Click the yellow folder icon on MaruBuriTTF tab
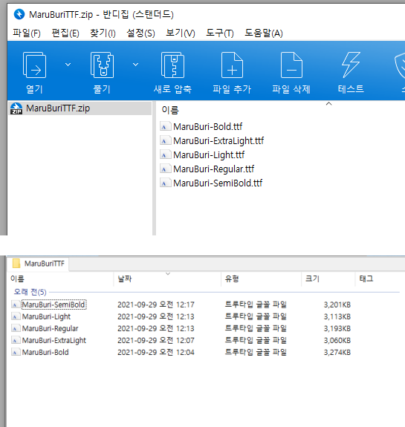The height and width of the screenshot is (427, 405). 16,264
